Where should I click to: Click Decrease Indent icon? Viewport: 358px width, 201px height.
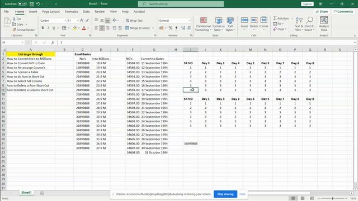coord(114,28)
